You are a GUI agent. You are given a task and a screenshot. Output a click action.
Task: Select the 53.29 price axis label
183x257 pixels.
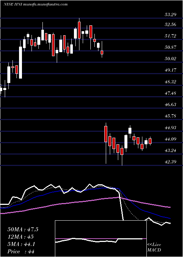click(170, 15)
